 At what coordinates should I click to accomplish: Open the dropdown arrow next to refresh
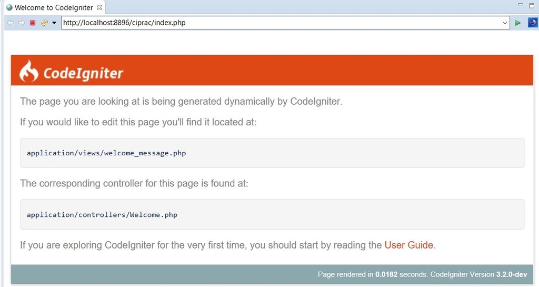pyautogui.click(x=54, y=23)
